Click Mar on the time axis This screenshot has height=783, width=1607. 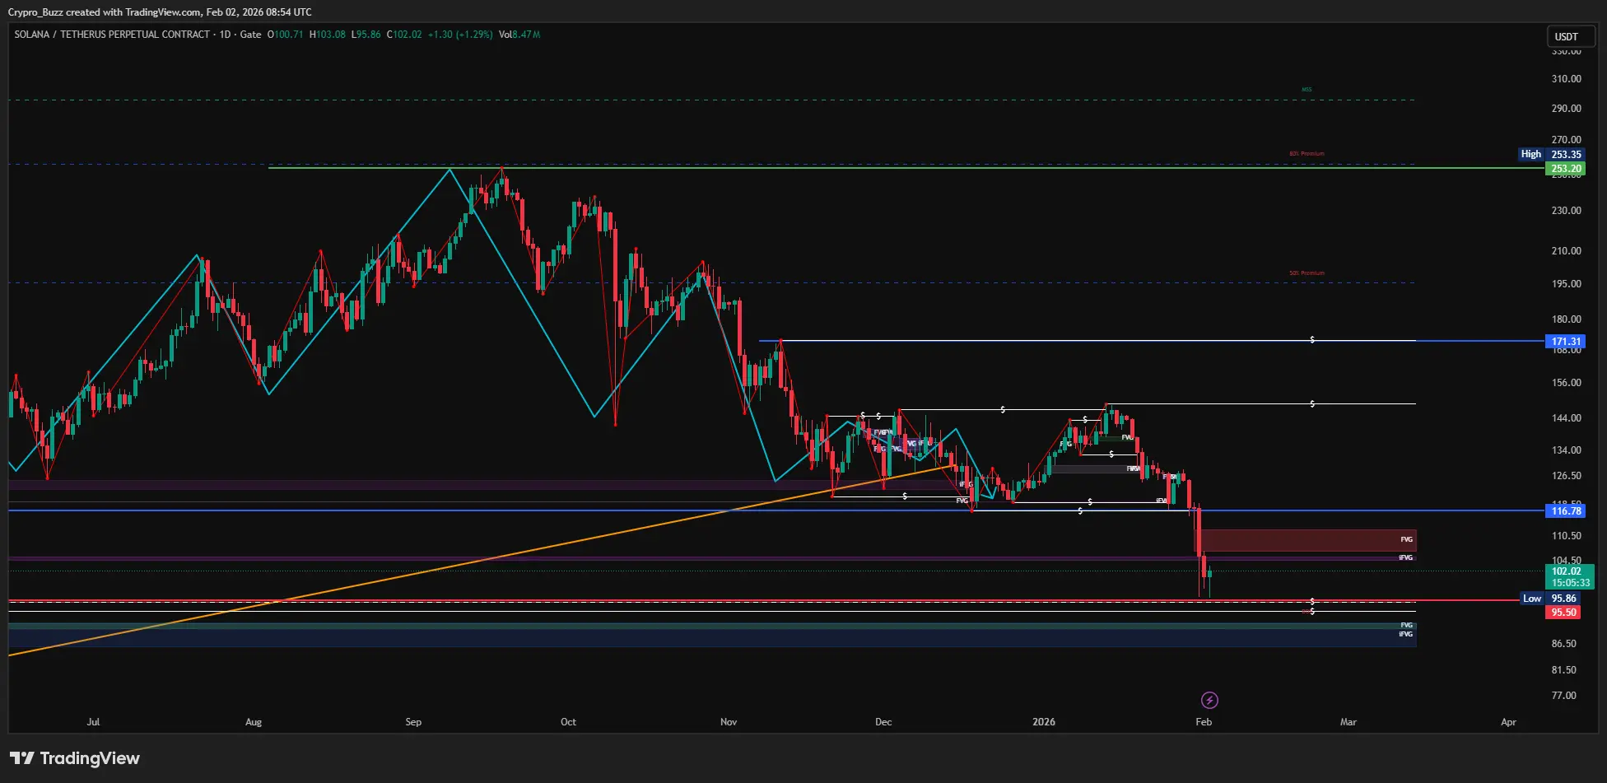(1348, 722)
